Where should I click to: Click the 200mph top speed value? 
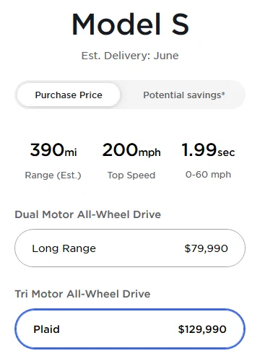pos(131,150)
